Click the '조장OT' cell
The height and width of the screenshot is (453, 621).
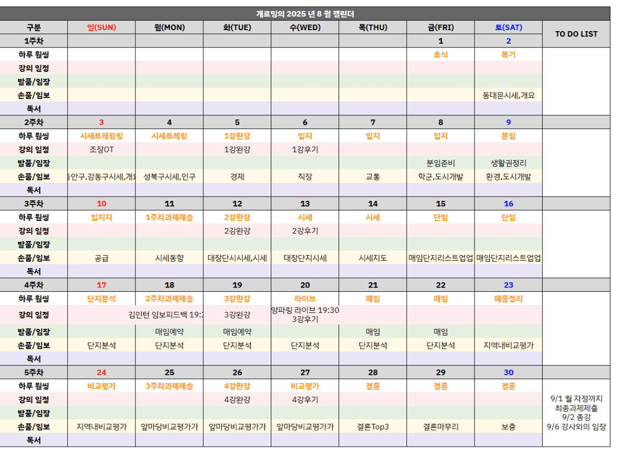pyautogui.click(x=102, y=150)
